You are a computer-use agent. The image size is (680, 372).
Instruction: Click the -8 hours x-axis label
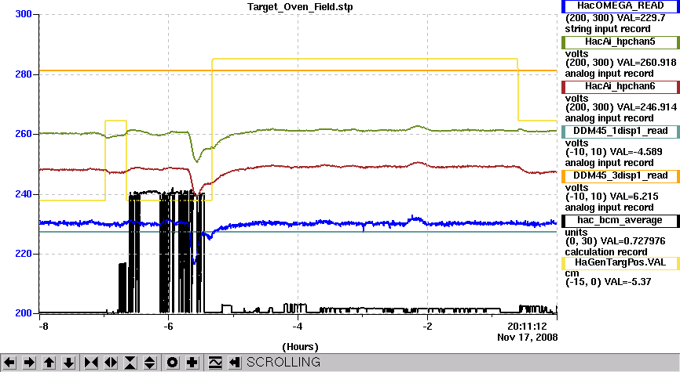point(43,326)
